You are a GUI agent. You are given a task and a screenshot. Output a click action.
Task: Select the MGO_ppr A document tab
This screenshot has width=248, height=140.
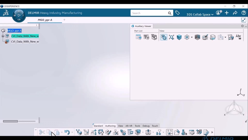45,20
